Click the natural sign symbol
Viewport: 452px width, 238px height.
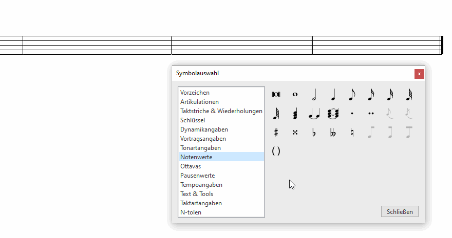coord(352,133)
